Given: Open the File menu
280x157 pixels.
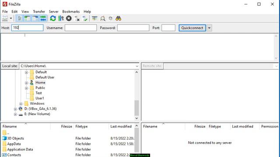Looking at the screenshot, I should pyautogui.click(x=5, y=12).
